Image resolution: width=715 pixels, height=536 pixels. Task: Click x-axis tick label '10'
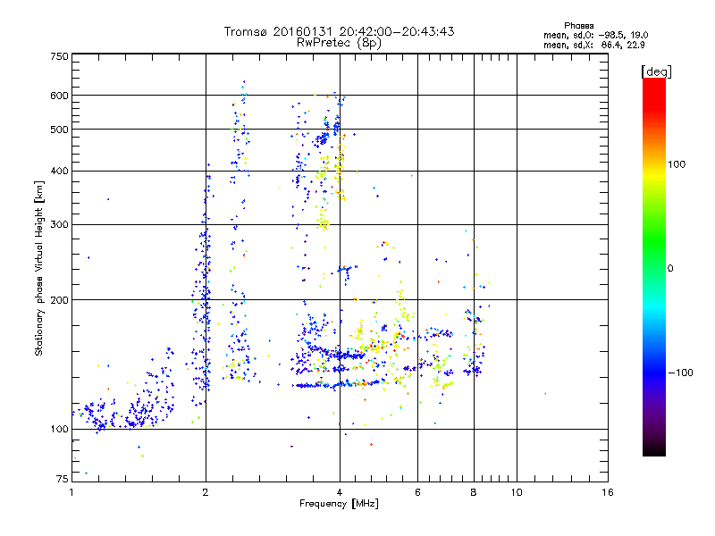click(x=517, y=492)
